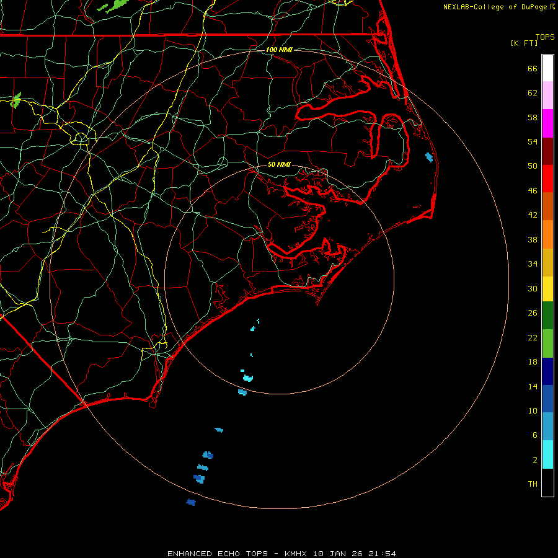This screenshot has height=558, width=558.
Task: Click the legend value "14"
Action: point(533,386)
